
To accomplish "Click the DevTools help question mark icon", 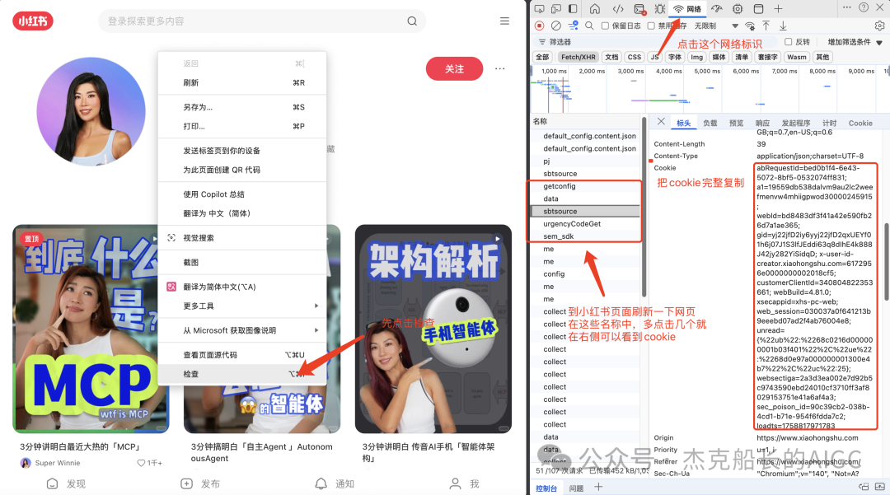I will point(864,7).
